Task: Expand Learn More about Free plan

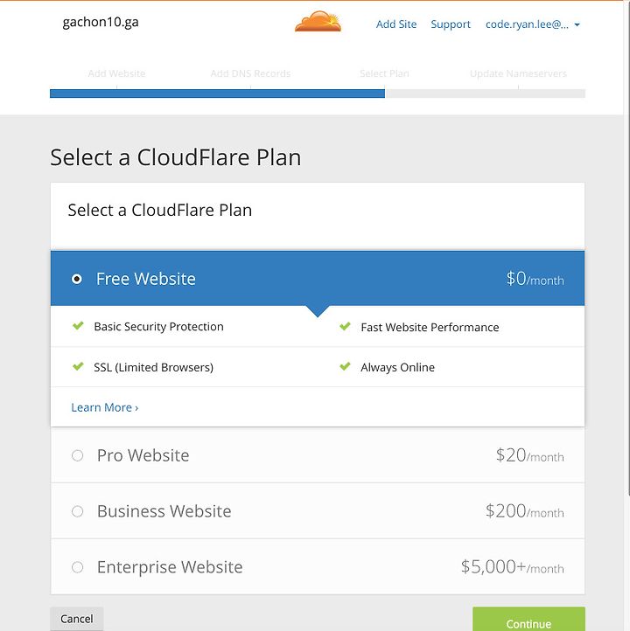Action: [x=105, y=407]
